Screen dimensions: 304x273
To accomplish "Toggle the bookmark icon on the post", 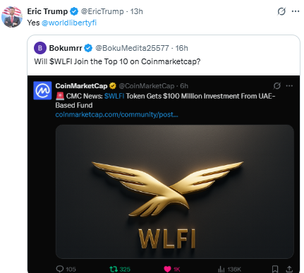I will [275, 269].
